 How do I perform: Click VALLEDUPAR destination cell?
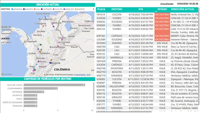click(x=117, y=87)
